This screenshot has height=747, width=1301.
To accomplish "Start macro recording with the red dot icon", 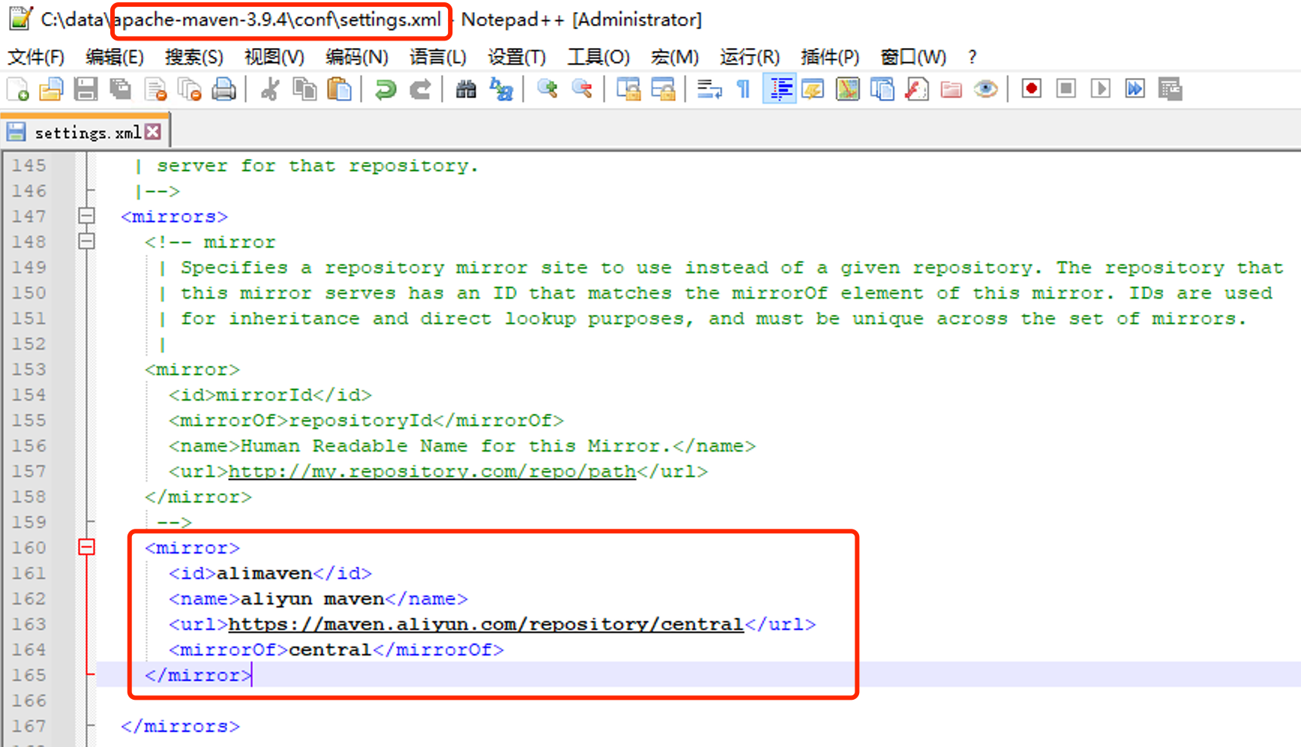I will (x=1032, y=89).
